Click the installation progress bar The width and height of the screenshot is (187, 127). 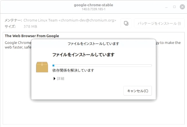coord(102,65)
